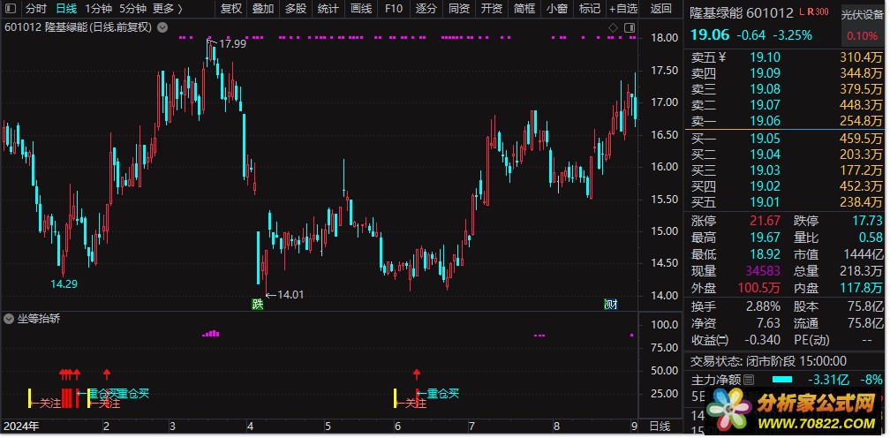Screen dimensions: 890x438
Task: Click the ¥ symbol beside 卖五
Action: pyautogui.click(x=721, y=57)
